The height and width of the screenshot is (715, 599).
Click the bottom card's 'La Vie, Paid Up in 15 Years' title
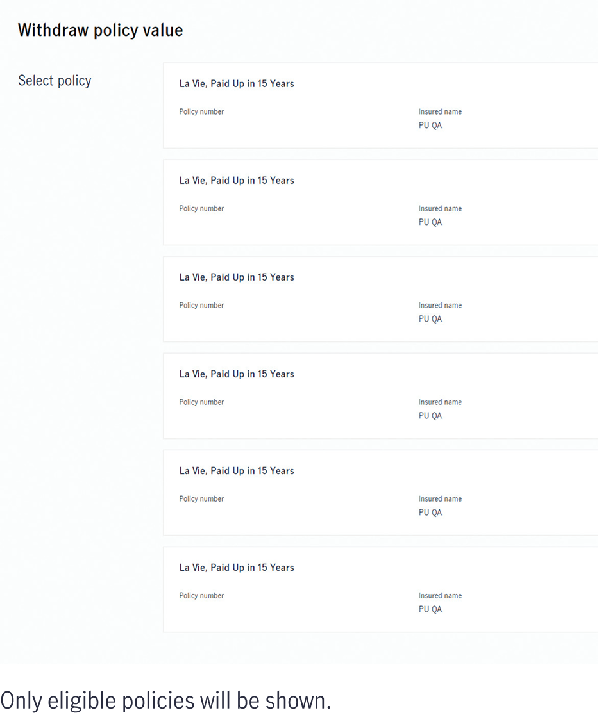coord(237,568)
